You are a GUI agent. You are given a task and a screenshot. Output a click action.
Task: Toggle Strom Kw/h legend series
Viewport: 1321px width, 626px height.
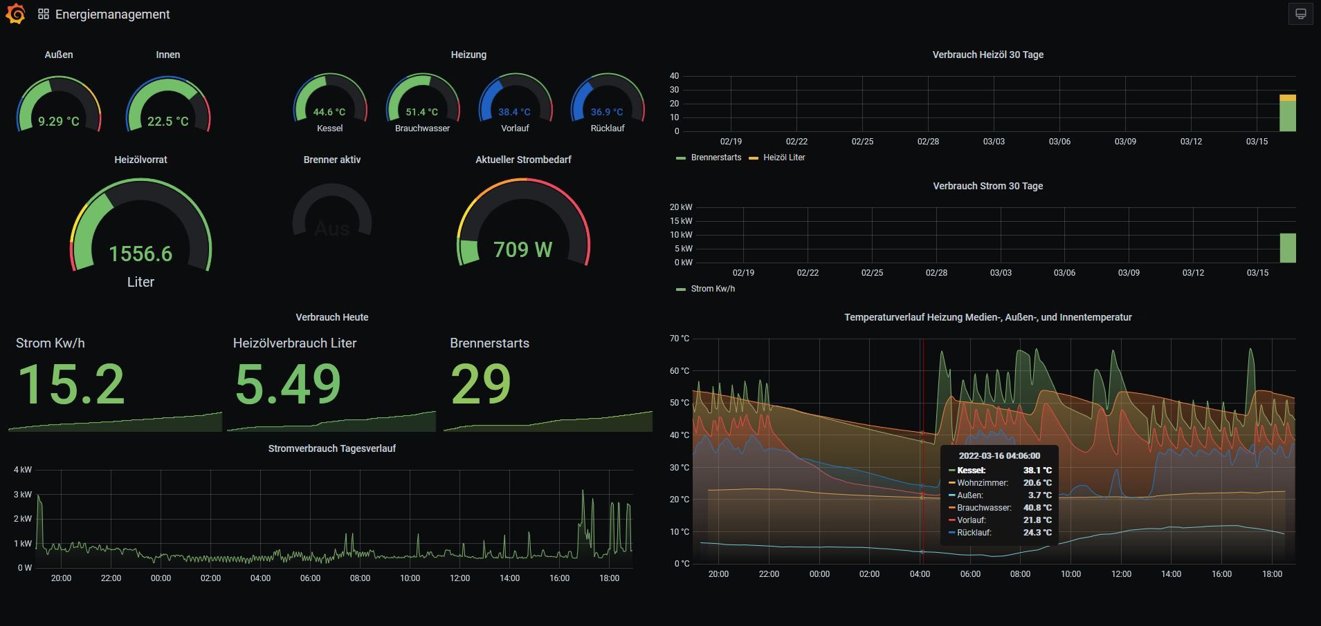point(705,289)
